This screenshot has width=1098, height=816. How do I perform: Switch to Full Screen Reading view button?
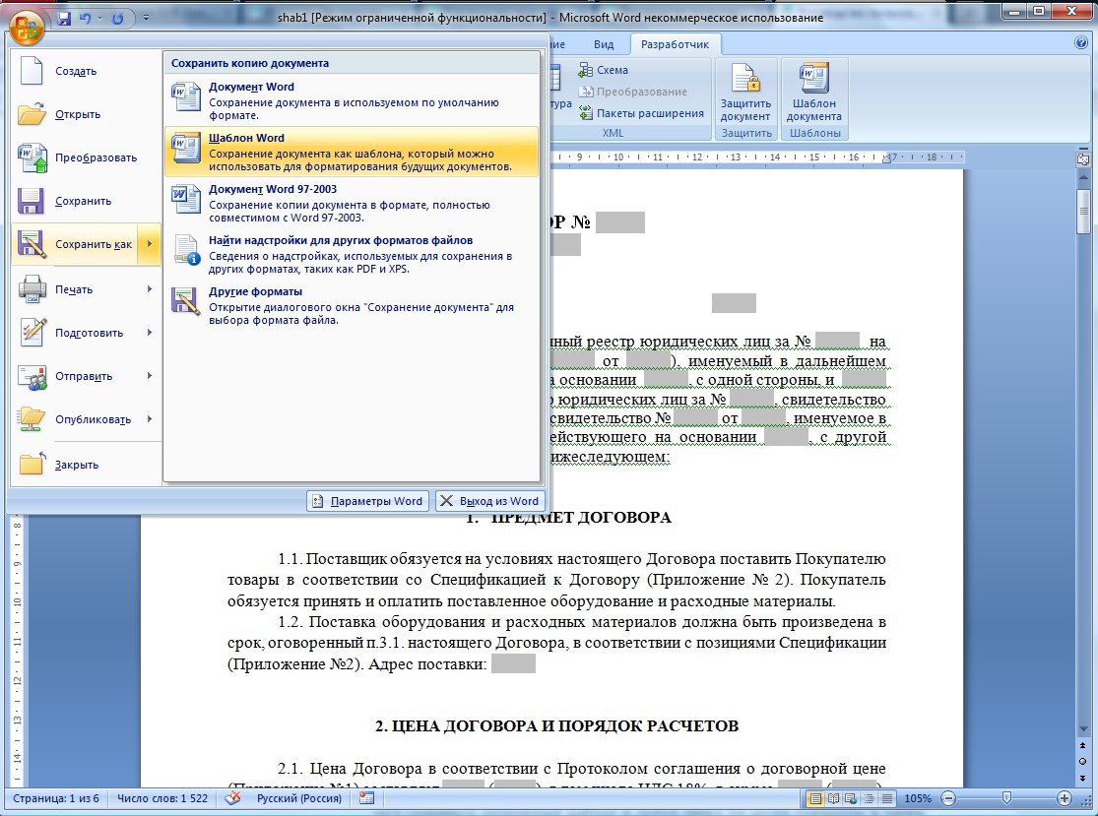pos(833,798)
